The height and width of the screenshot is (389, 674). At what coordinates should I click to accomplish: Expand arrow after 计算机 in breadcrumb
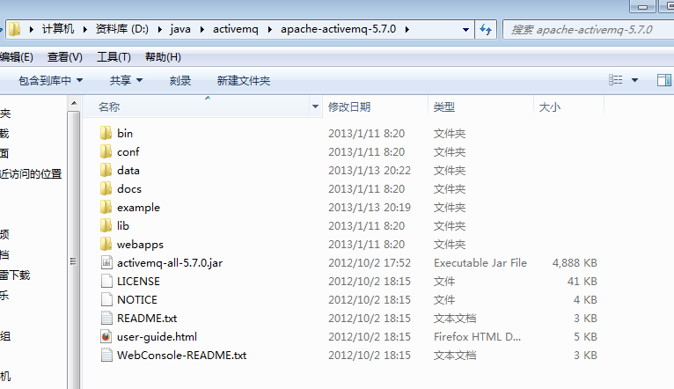click(85, 29)
